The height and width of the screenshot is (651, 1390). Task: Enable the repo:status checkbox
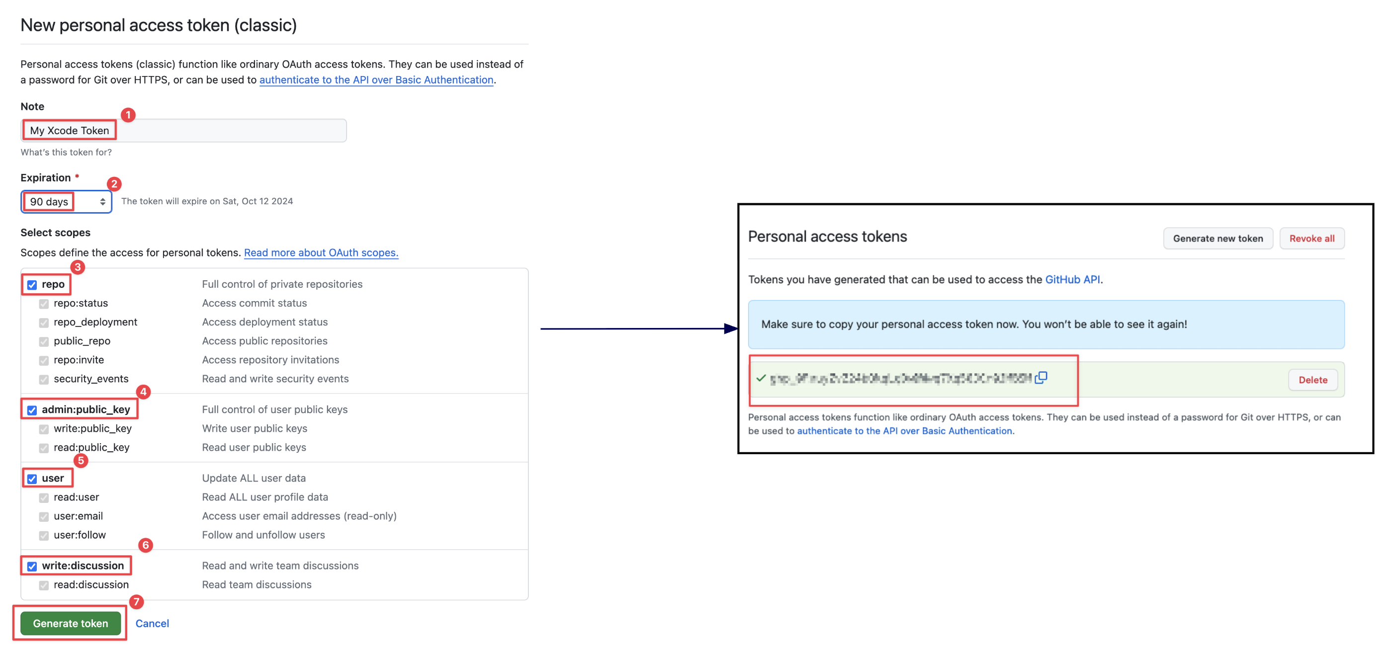click(x=43, y=303)
